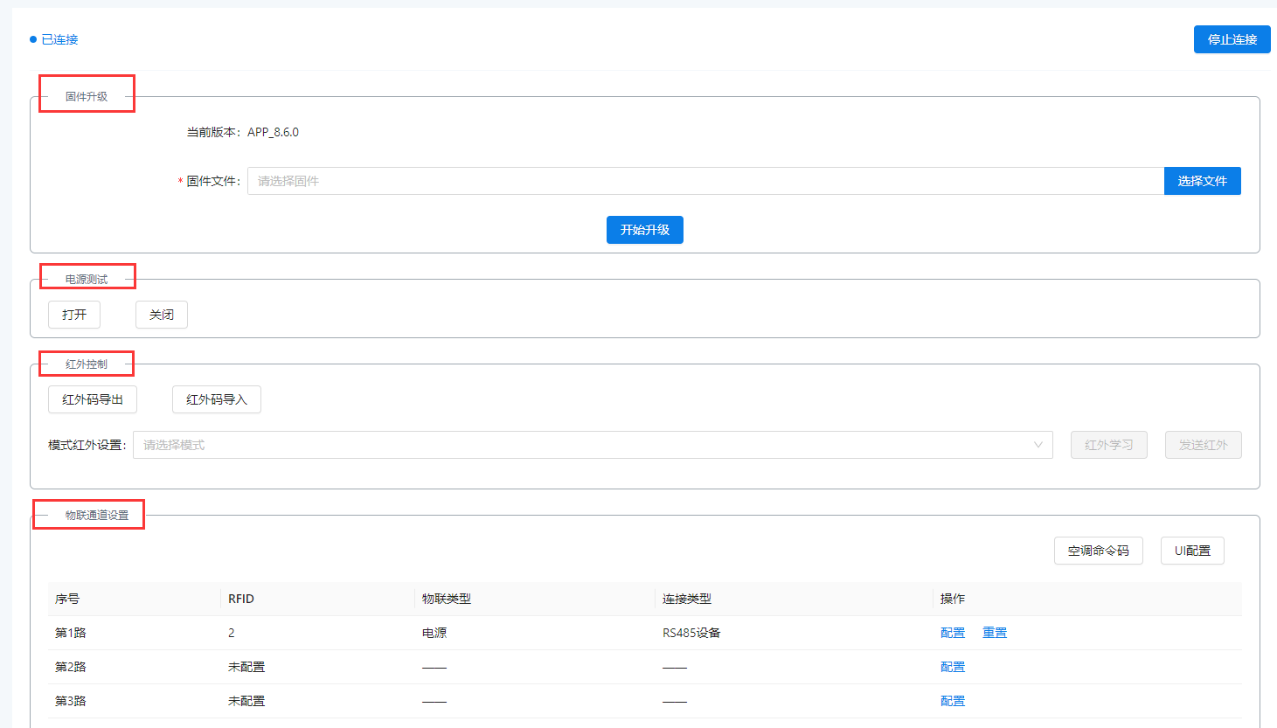The width and height of the screenshot is (1277, 728).
Task: Click the 红外码导出 button
Action: click(93, 399)
